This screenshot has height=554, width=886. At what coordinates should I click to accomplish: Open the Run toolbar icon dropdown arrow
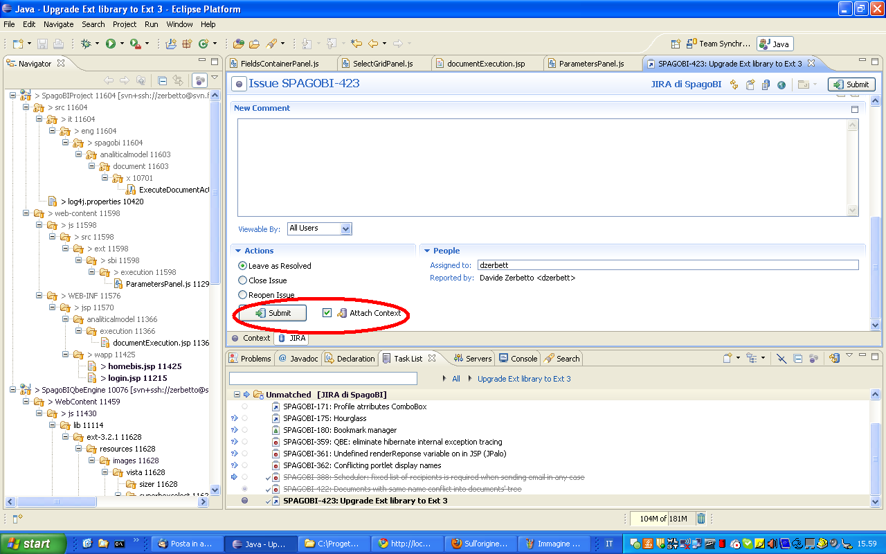(x=122, y=44)
